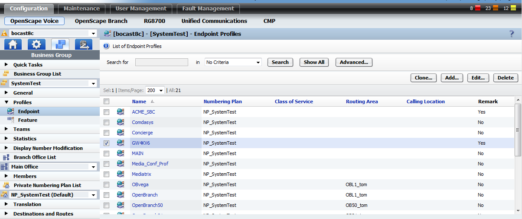Check the ACME_SBC row checkbox
This screenshot has width=522, height=219.
(106, 112)
